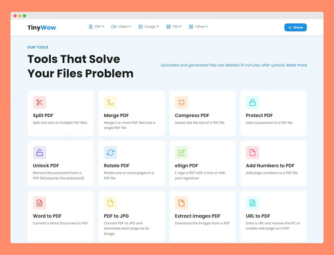Click the eSign PDF pencil icon
Viewport: 334px width, 255px height.
tap(182, 152)
